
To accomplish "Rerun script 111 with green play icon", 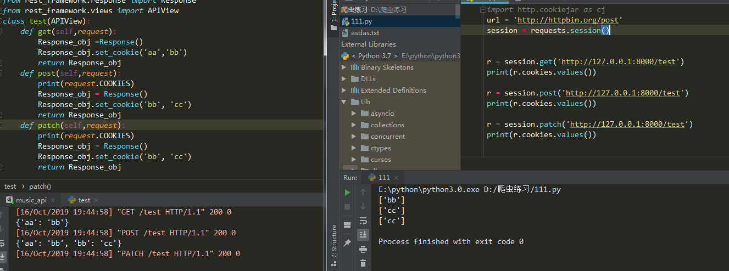I will click(347, 193).
